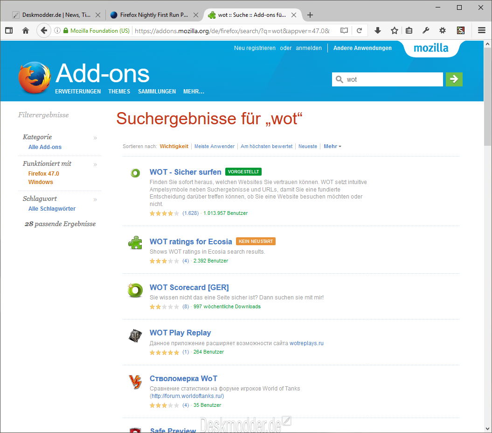
Task: Click the WOT - Sicher surfen icon
Action: (x=135, y=173)
